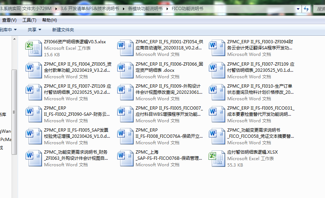Select the 应付暂估明细表逻辑.XLSX Excel file icon
This screenshot has width=325, height=198.
[x=217, y=158]
